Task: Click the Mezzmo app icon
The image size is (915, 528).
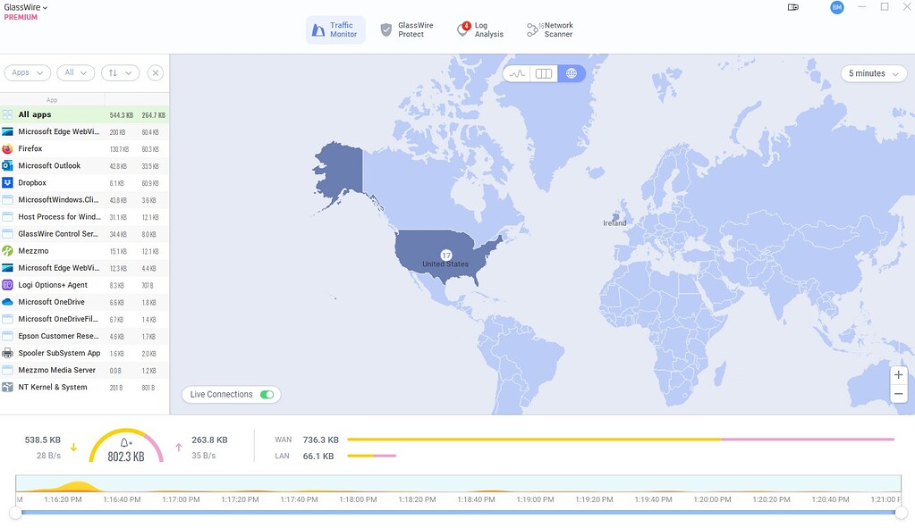Action: tap(7, 250)
